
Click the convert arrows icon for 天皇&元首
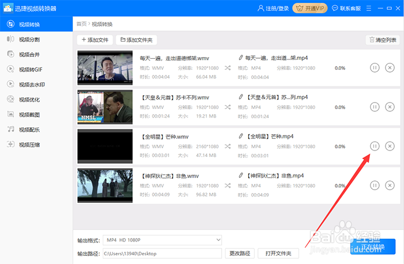click(x=227, y=107)
